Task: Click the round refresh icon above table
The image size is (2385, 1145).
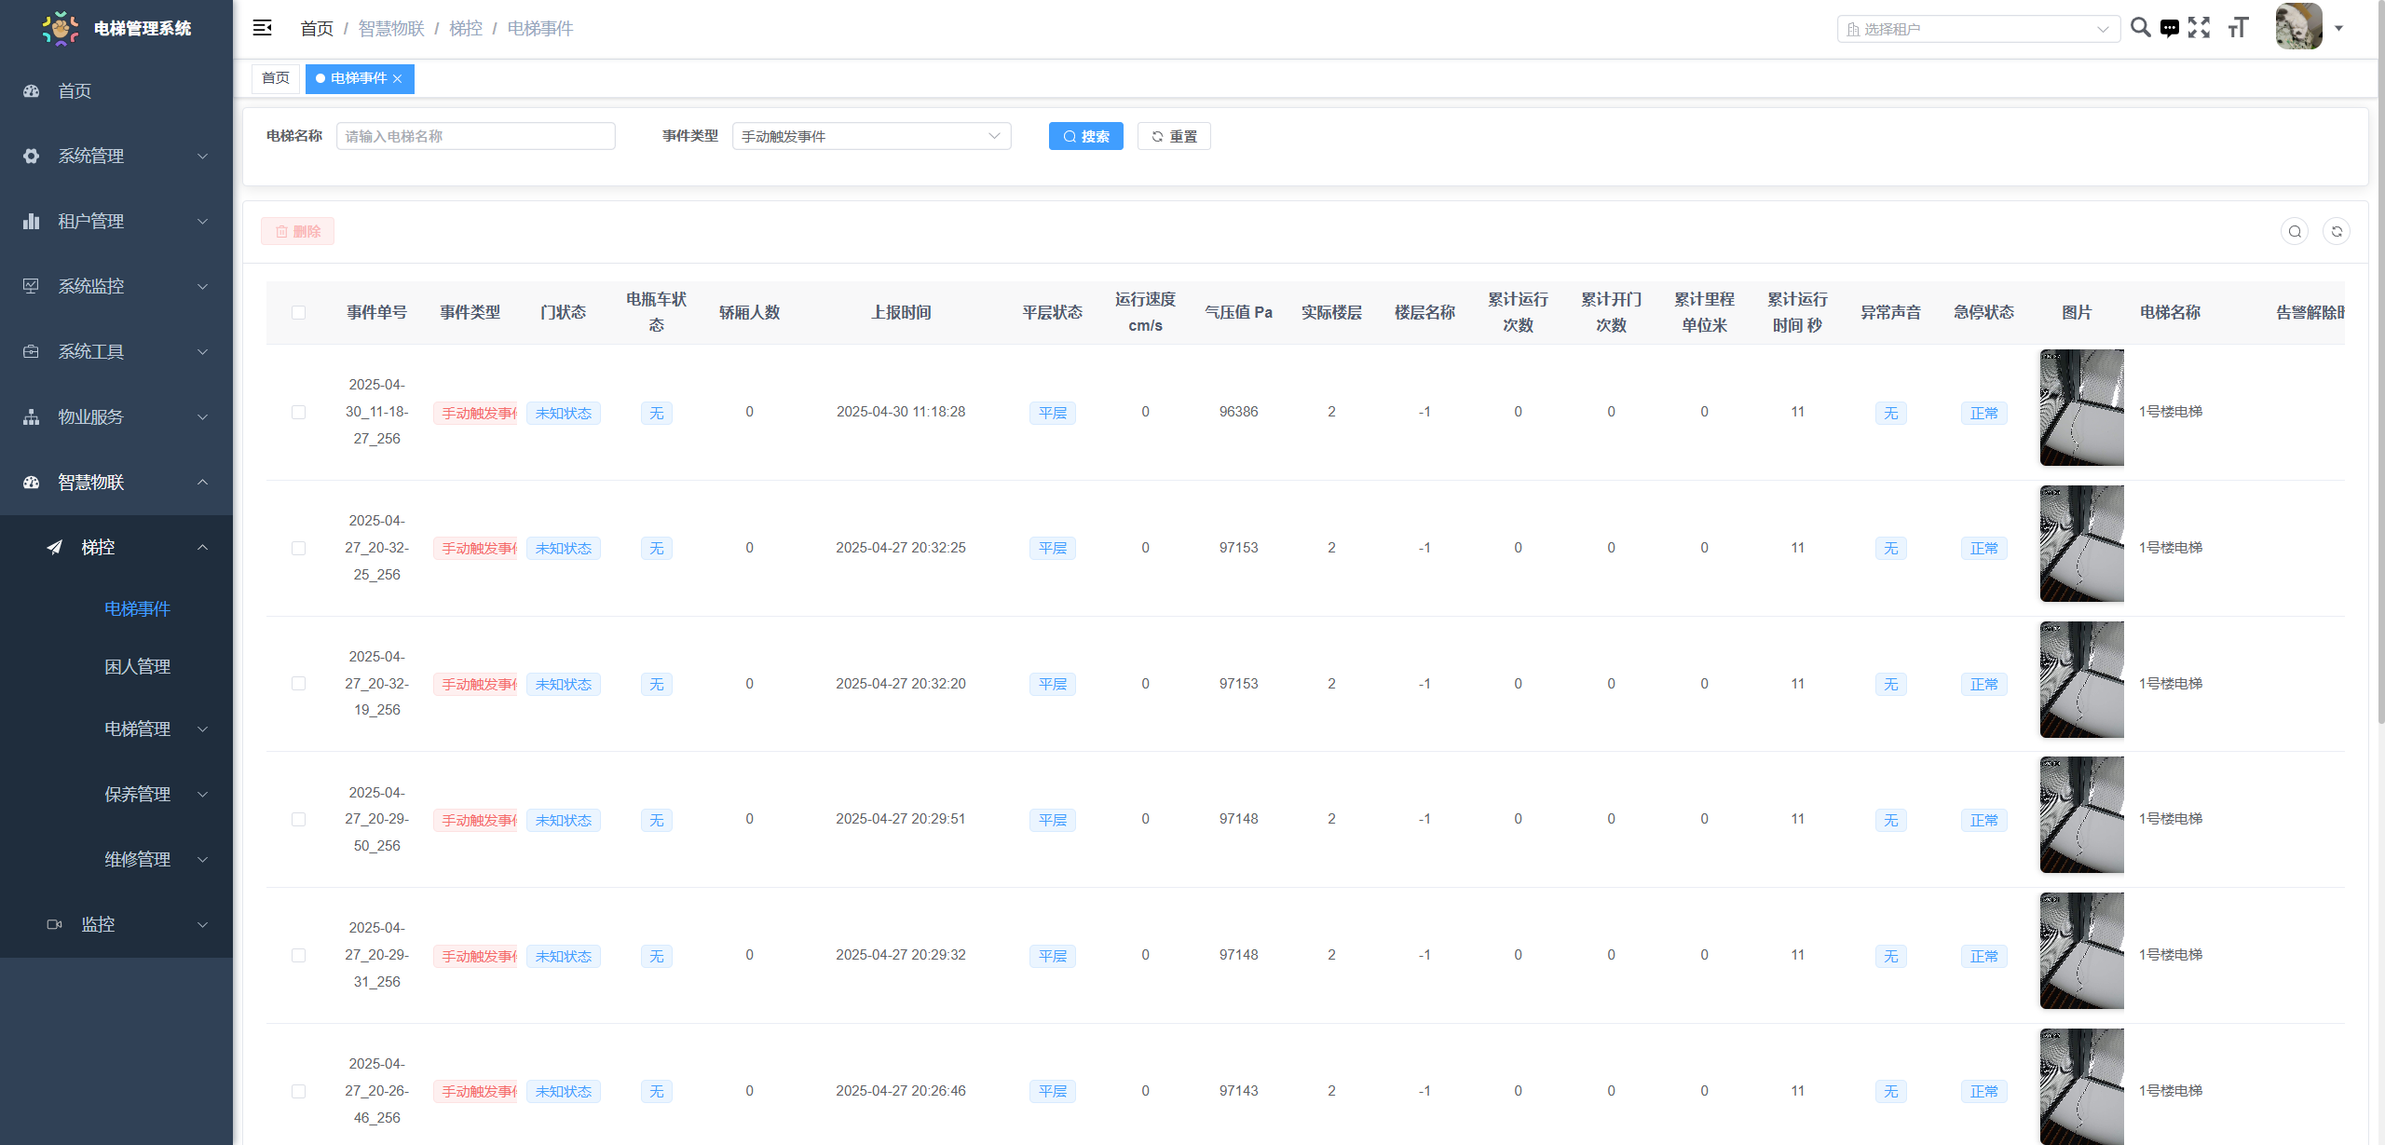Action: pos(2337,231)
